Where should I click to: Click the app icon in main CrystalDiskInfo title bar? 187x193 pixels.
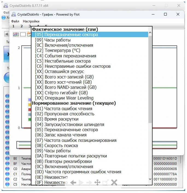tap(6, 5)
